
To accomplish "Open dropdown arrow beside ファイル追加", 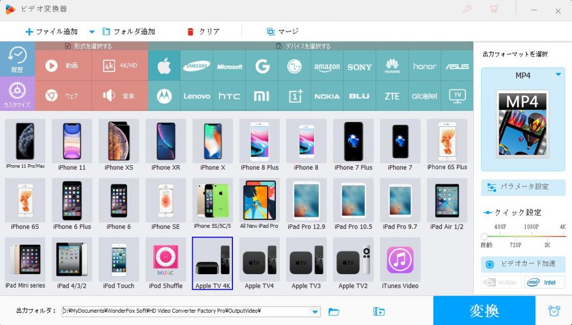I will (x=92, y=32).
